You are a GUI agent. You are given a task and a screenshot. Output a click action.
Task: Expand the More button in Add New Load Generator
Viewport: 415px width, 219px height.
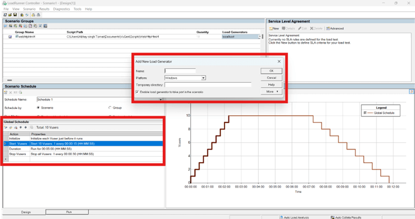click(x=272, y=92)
